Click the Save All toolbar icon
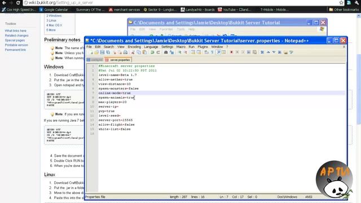The width and height of the screenshot is (361, 203). point(108,52)
